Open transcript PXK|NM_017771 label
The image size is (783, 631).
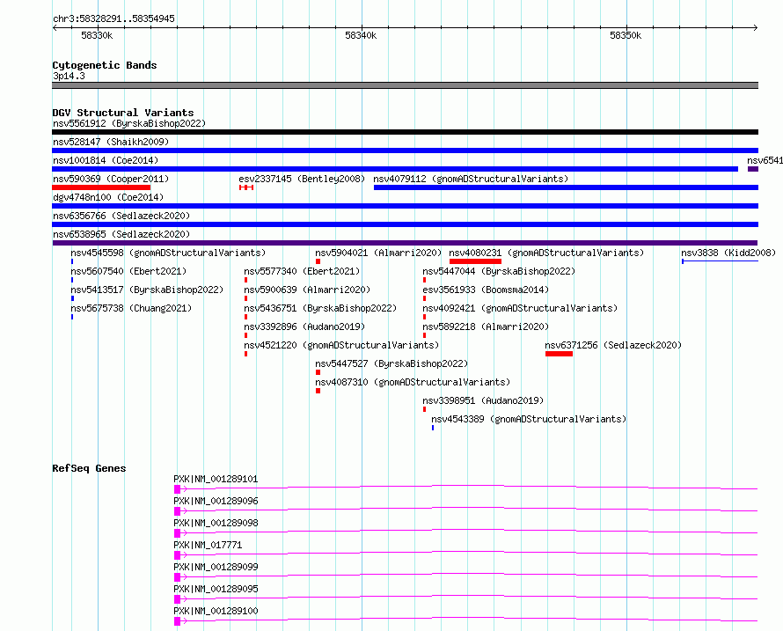pos(208,545)
